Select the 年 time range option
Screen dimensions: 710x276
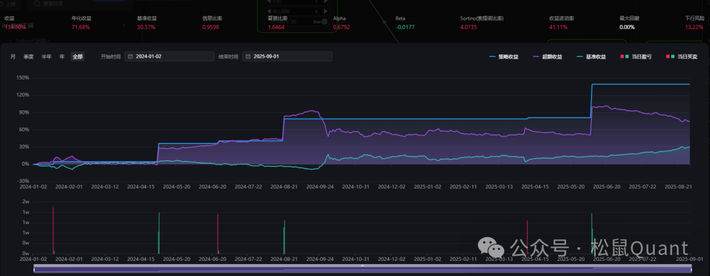(x=62, y=57)
